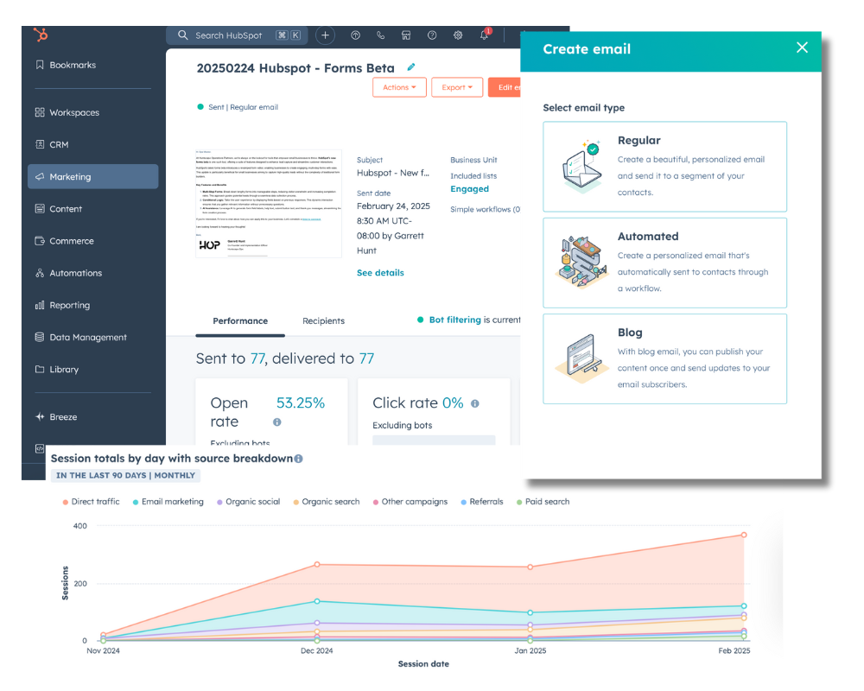This screenshot has height=691, width=864.
Task: Select the Data Management menu item
Action: (x=93, y=337)
